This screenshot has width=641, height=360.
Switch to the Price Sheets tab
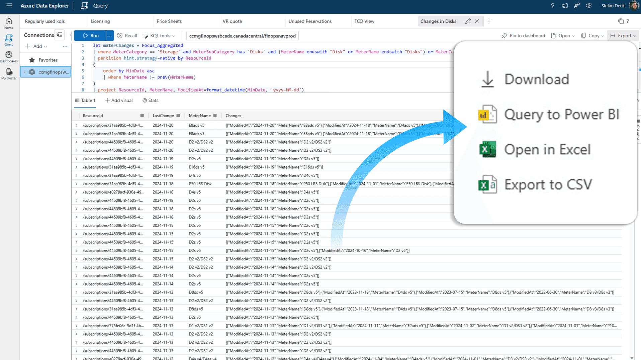tap(169, 21)
